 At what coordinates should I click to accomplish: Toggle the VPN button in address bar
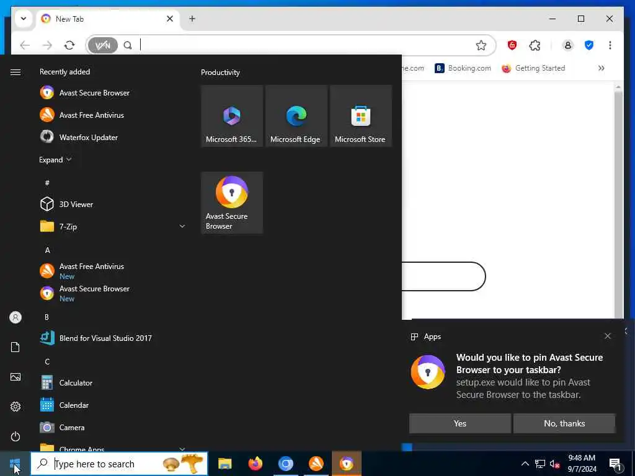[103, 45]
